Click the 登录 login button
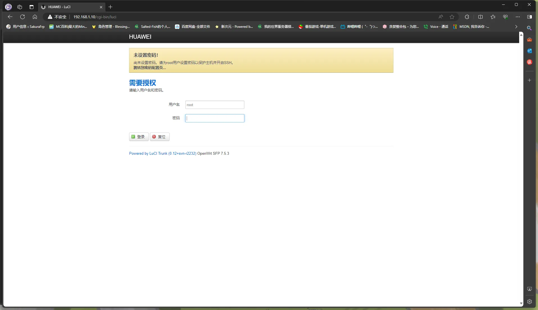 coord(139,137)
